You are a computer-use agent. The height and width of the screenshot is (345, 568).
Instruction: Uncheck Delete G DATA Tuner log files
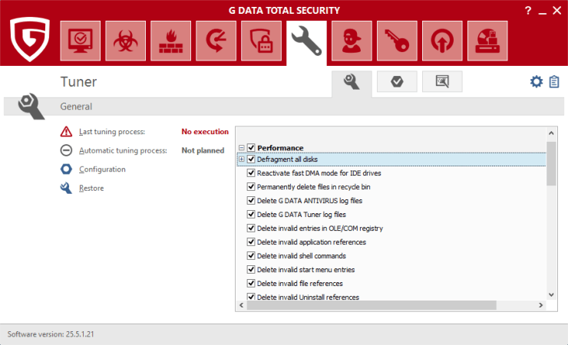tap(251, 214)
